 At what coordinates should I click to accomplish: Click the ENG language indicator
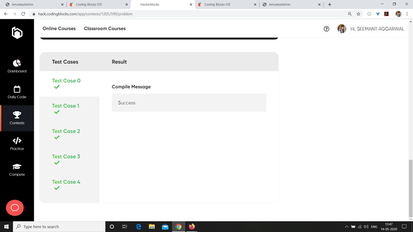tap(374, 227)
